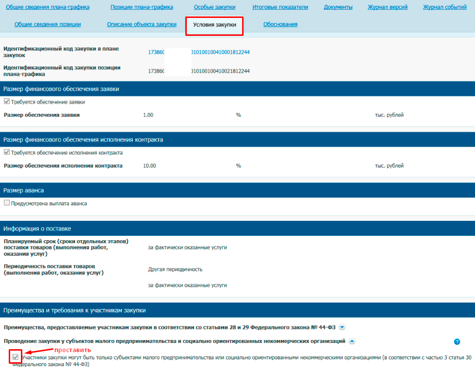Enable the advance payment provided checkbox

tap(7, 203)
